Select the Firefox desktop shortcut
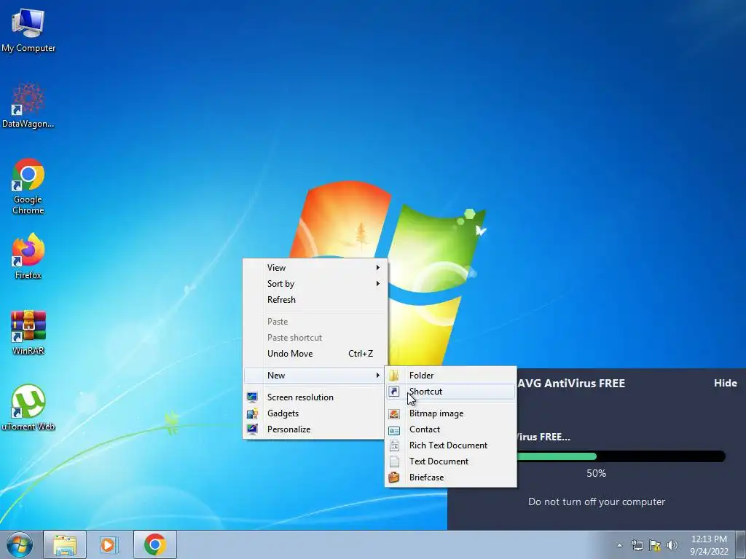The width and height of the screenshot is (746, 559). click(x=28, y=255)
